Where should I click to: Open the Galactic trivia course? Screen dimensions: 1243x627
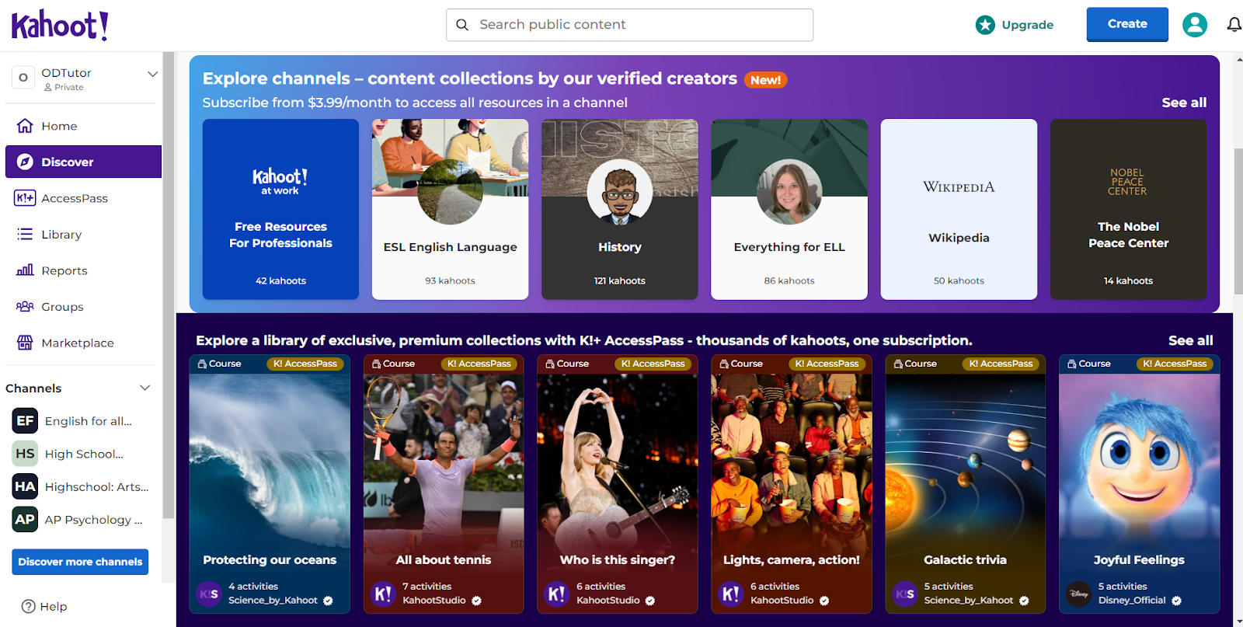click(x=966, y=484)
